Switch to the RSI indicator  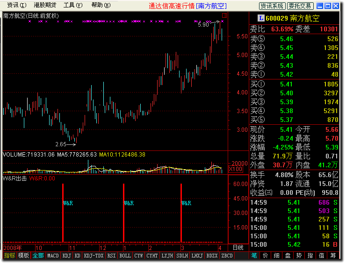tap(111, 256)
